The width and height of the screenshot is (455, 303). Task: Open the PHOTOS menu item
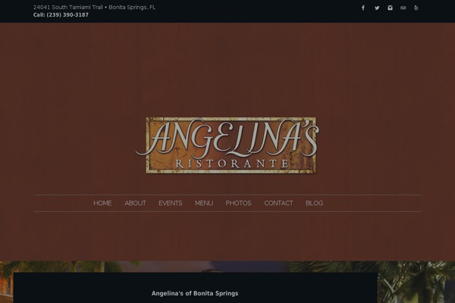[239, 203]
